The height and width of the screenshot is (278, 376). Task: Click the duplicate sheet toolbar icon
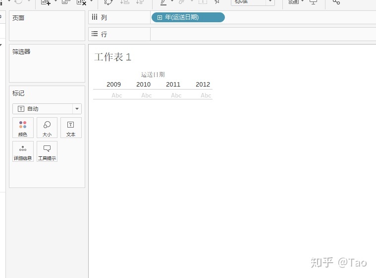pos(66,1)
